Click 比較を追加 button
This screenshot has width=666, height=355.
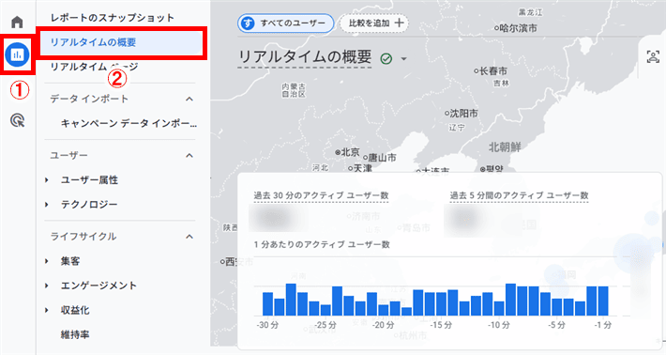pyautogui.click(x=374, y=23)
